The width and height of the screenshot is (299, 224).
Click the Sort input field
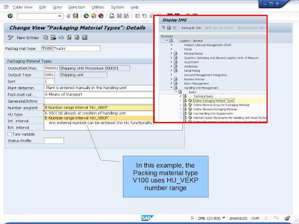click(x=49, y=81)
